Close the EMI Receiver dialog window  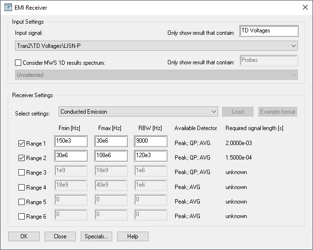tap(304, 7)
